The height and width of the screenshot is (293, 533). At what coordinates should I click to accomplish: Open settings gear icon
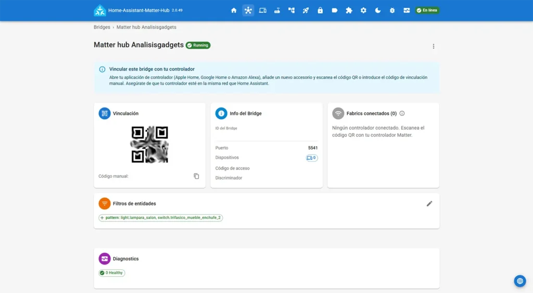pos(363,10)
